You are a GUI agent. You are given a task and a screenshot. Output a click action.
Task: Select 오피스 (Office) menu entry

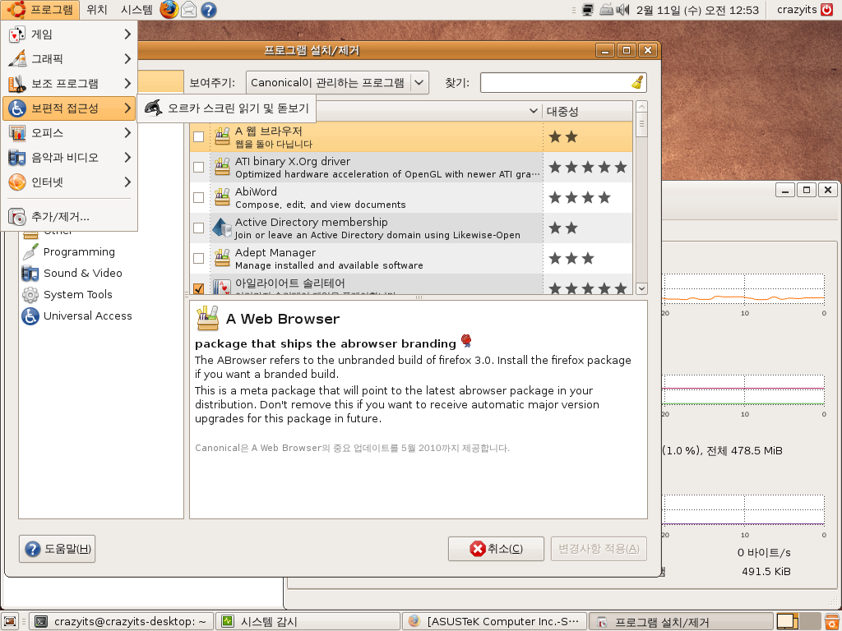click(69, 133)
